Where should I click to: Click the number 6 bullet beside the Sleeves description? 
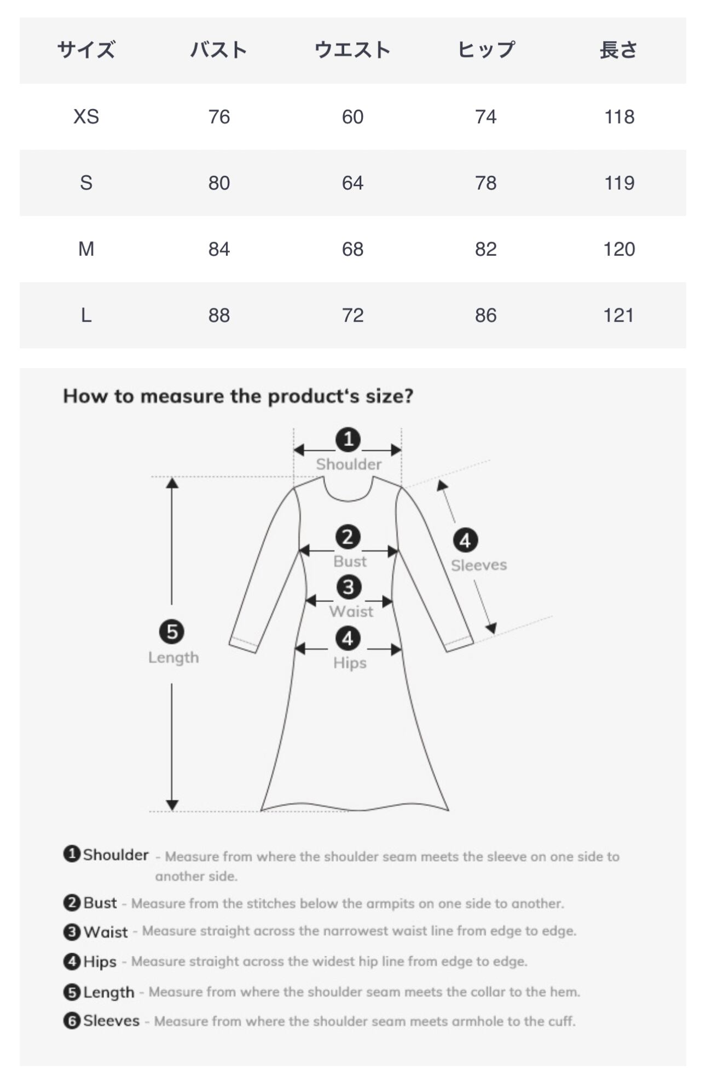(72, 1021)
